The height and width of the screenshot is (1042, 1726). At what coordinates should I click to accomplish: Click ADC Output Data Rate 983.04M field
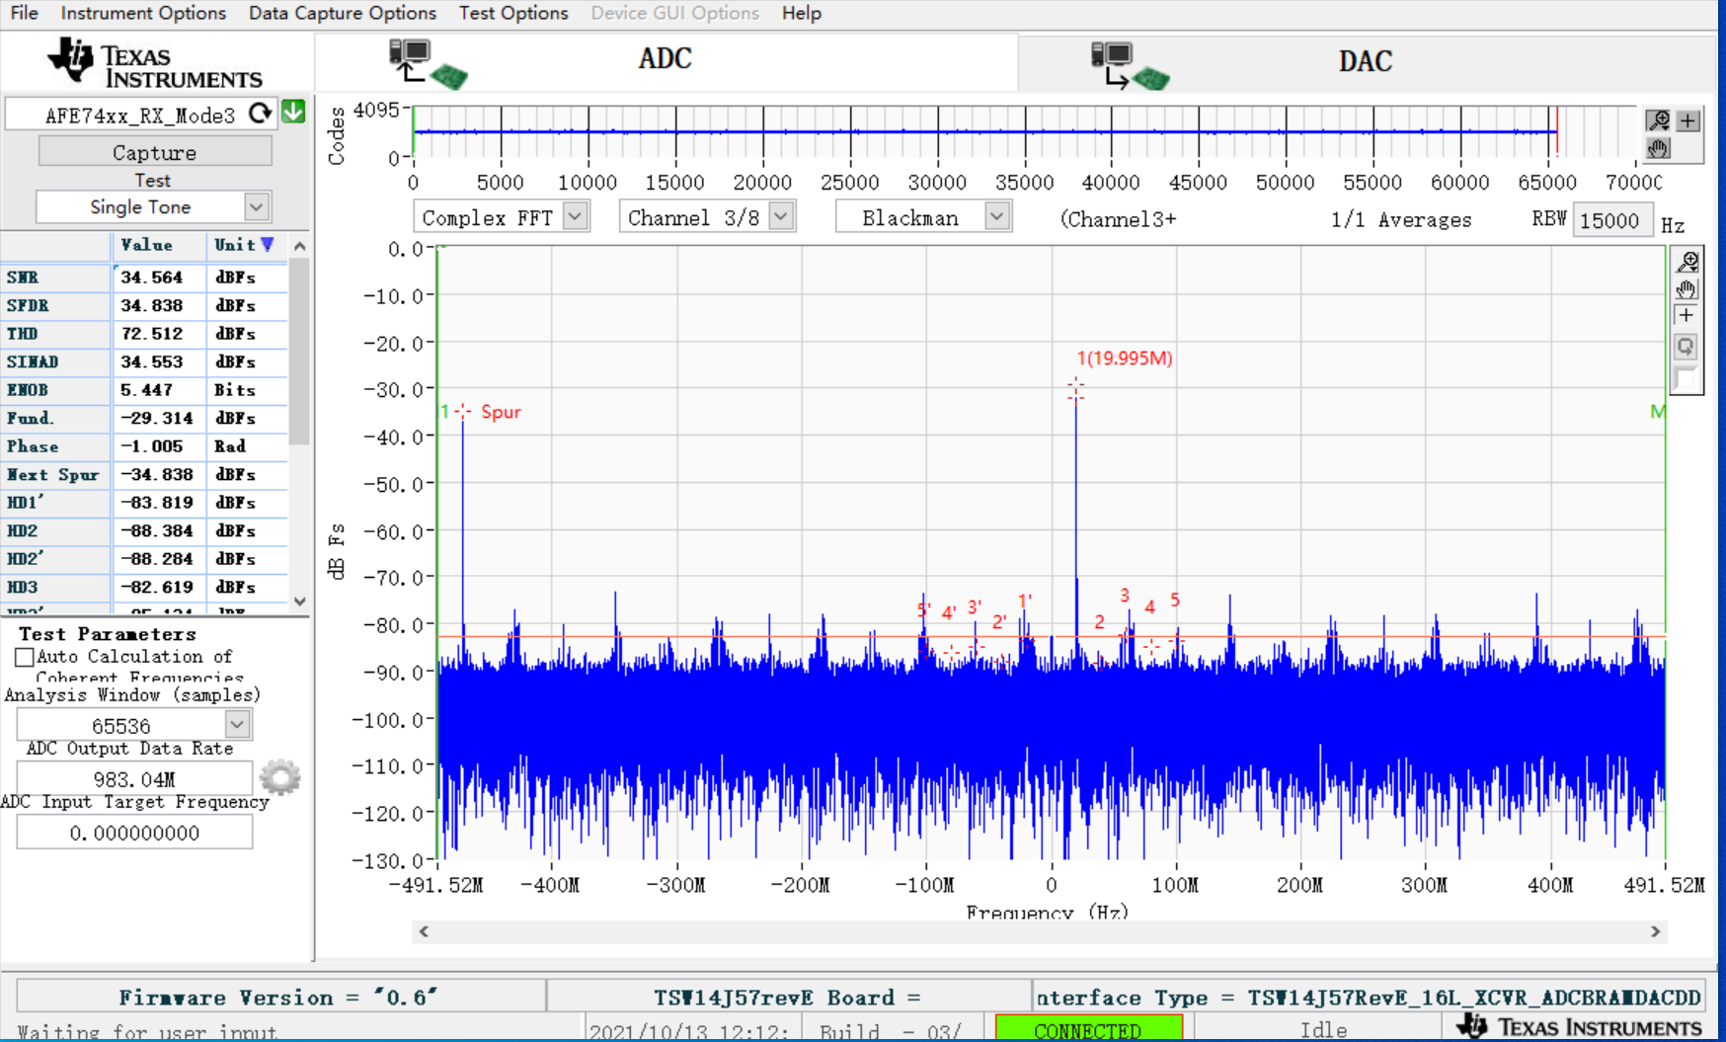tap(134, 779)
